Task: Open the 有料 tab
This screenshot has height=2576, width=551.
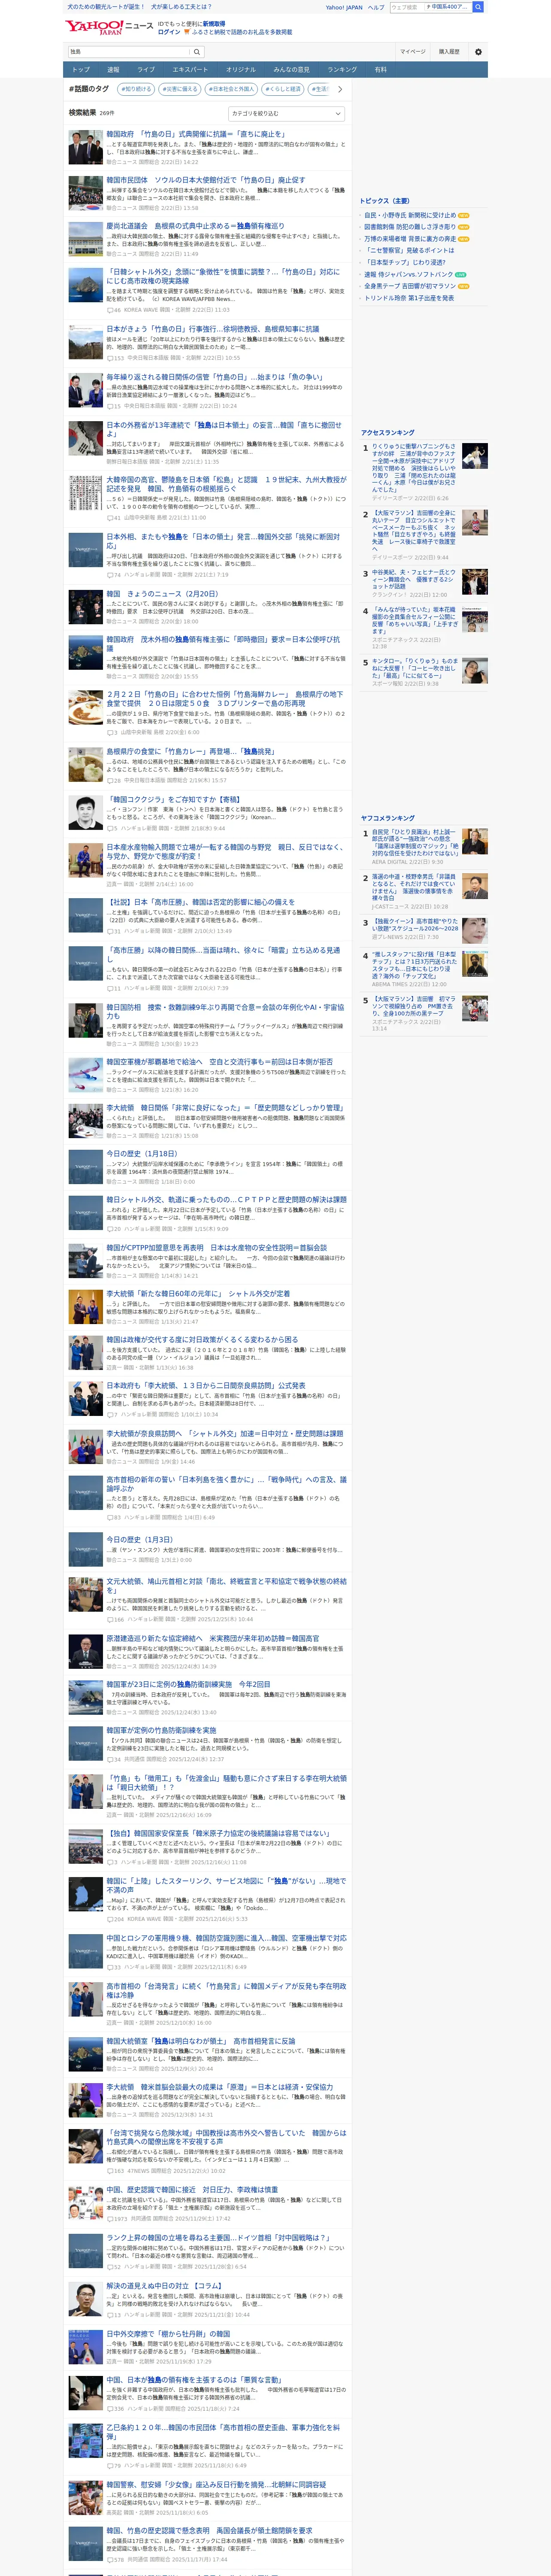Action: (x=380, y=70)
